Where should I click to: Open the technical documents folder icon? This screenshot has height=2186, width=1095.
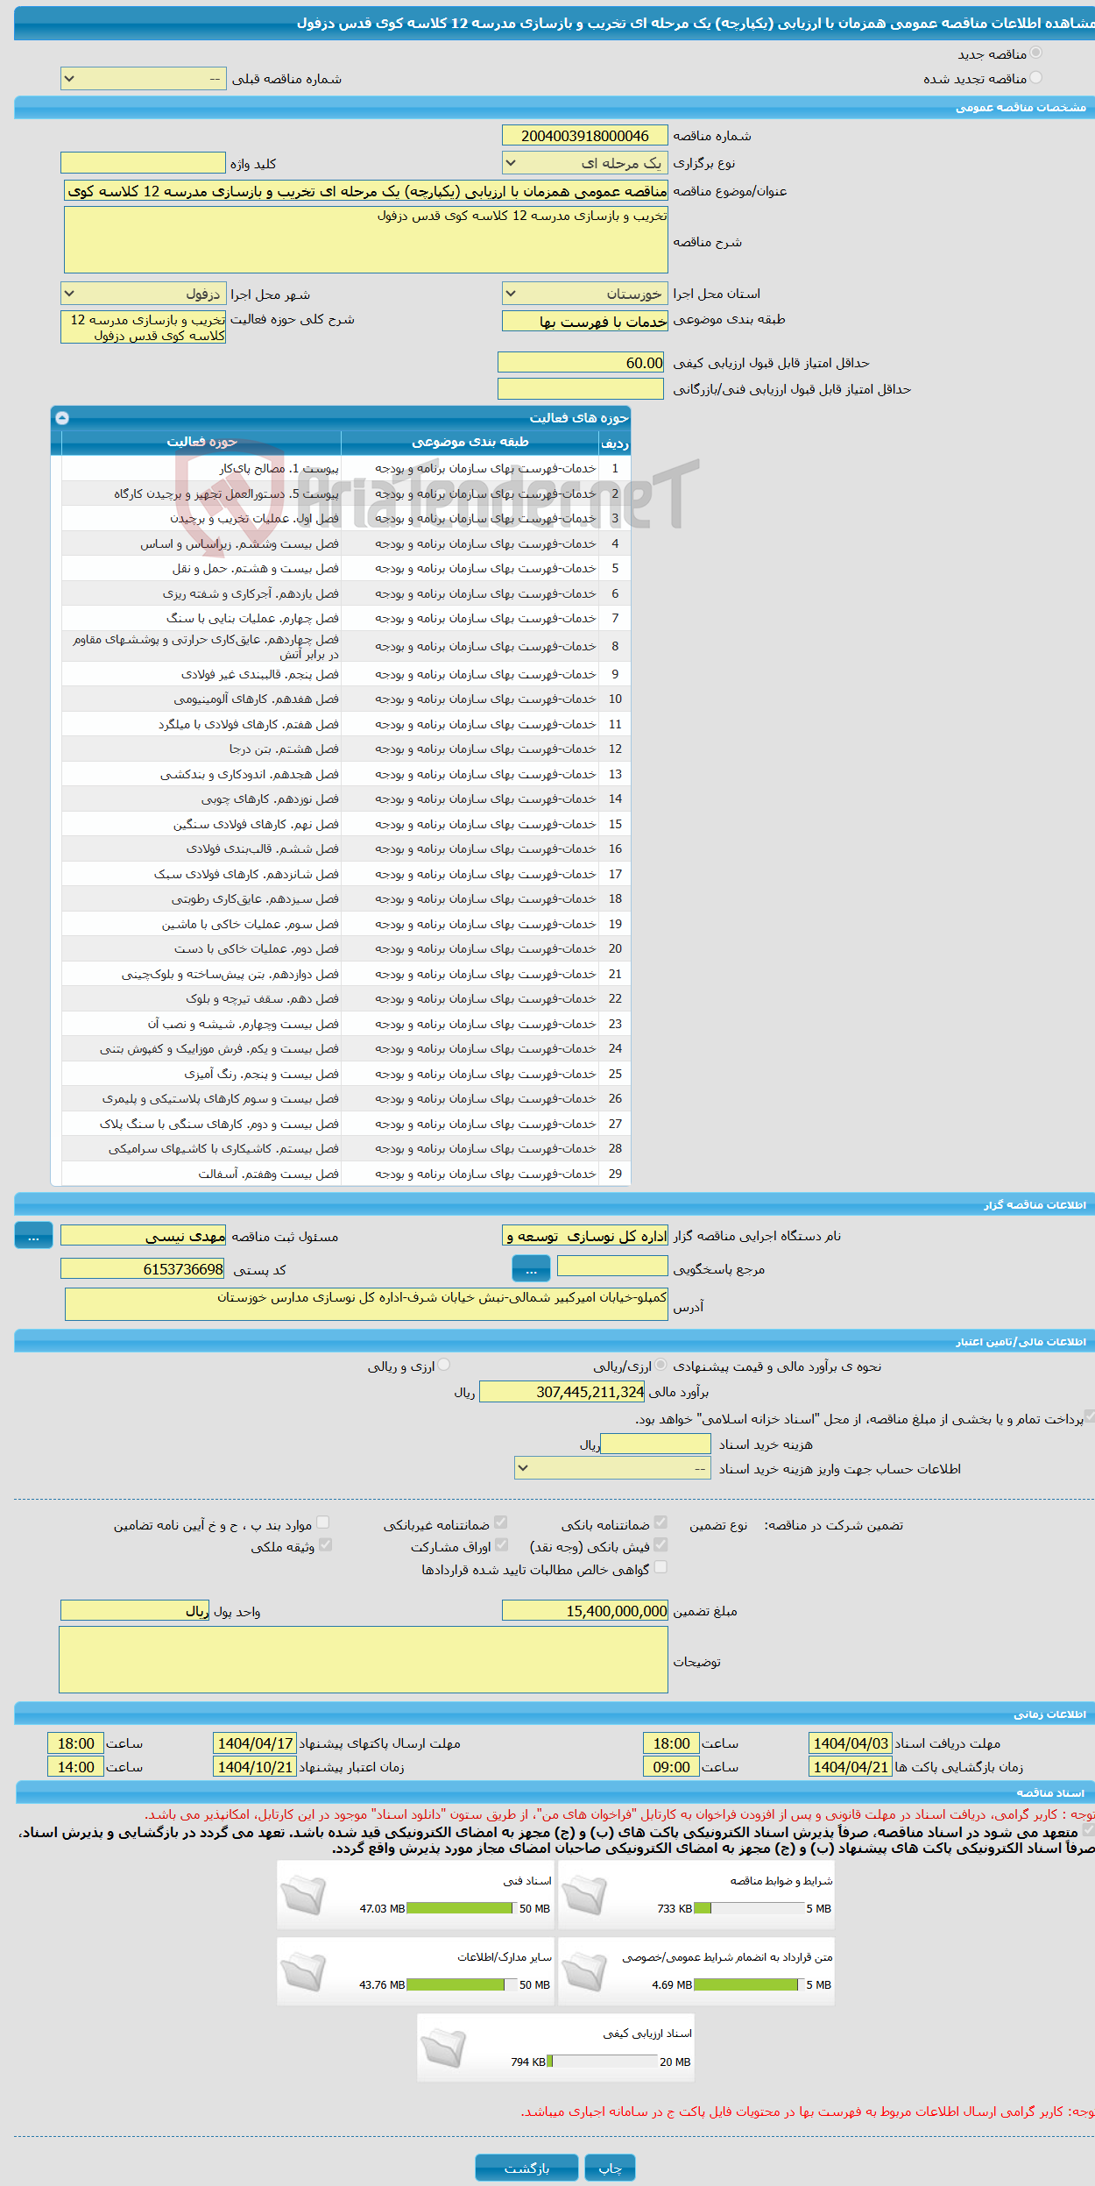pyautogui.click(x=303, y=1896)
